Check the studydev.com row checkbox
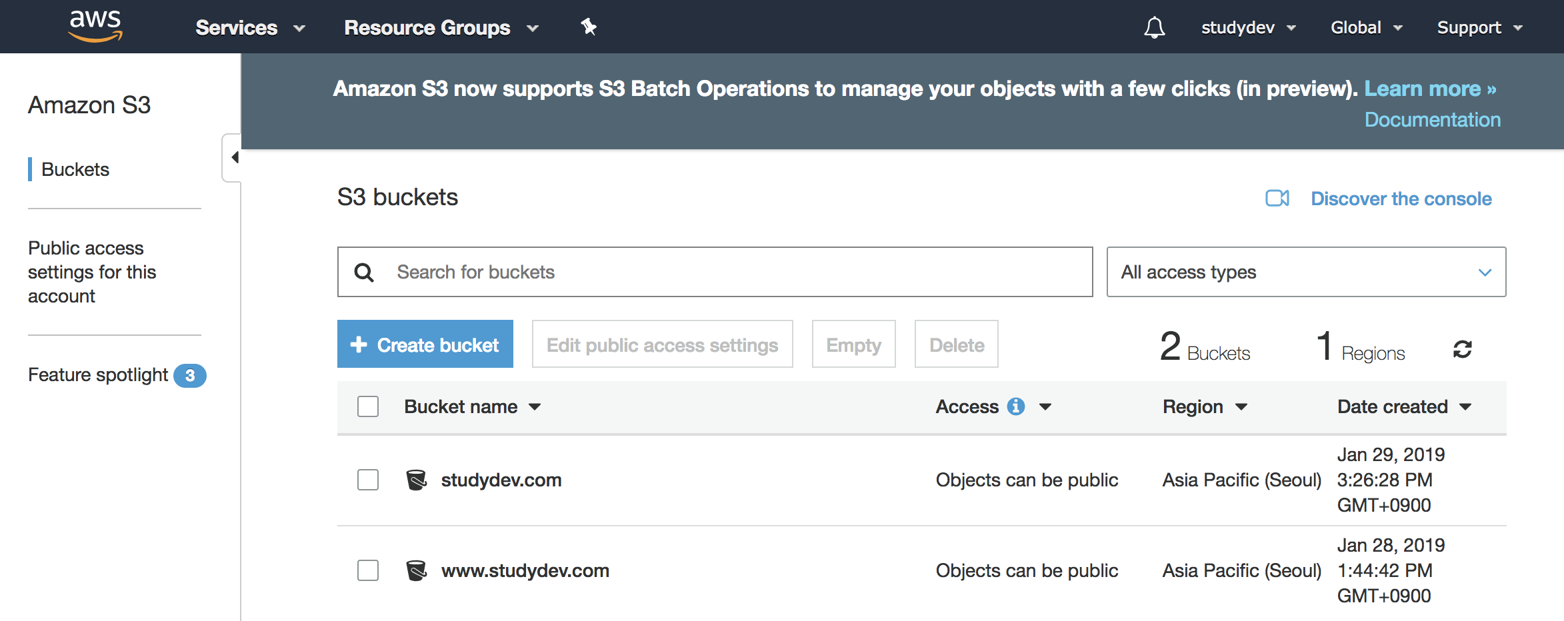The height and width of the screenshot is (621, 1564). 368,480
